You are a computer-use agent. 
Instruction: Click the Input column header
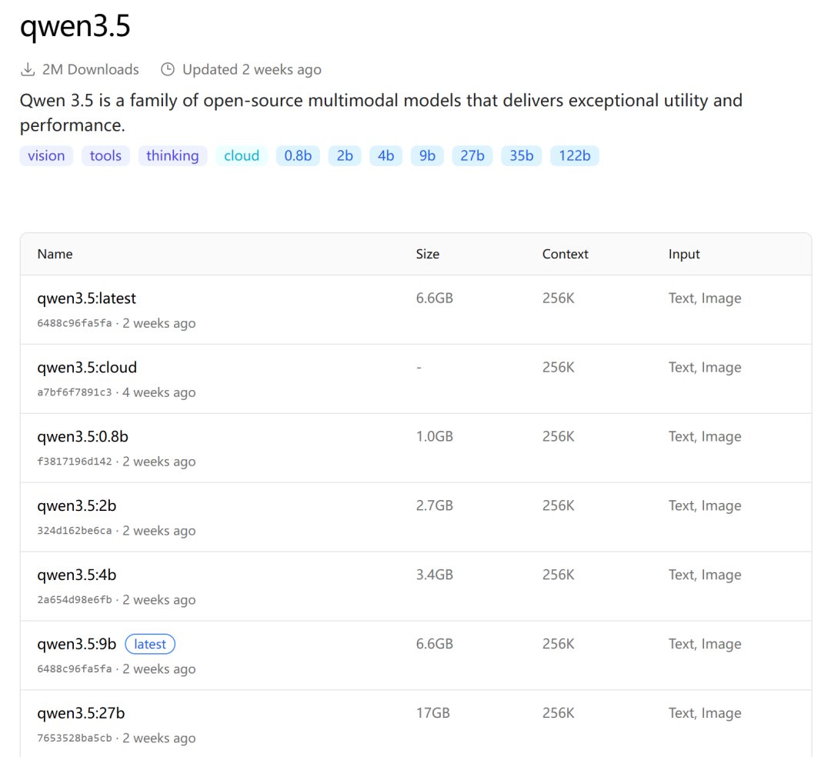684,255
